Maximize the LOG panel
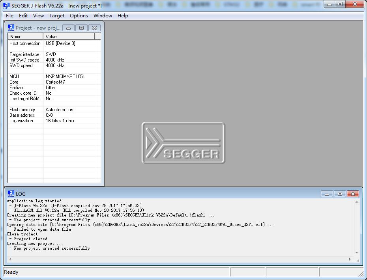Screen dimensions: 367x280 340,194
